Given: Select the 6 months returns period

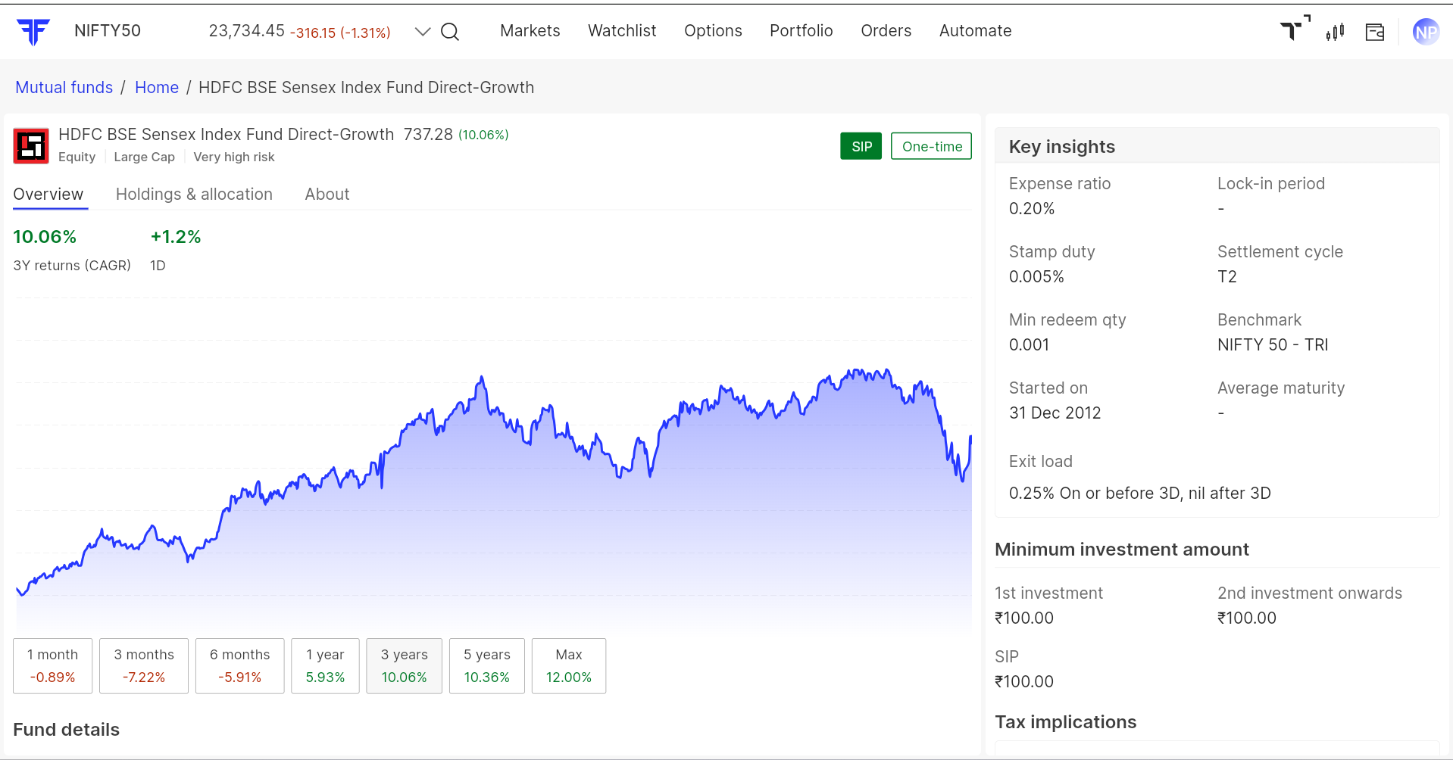Looking at the screenshot, I should (239, 665).
